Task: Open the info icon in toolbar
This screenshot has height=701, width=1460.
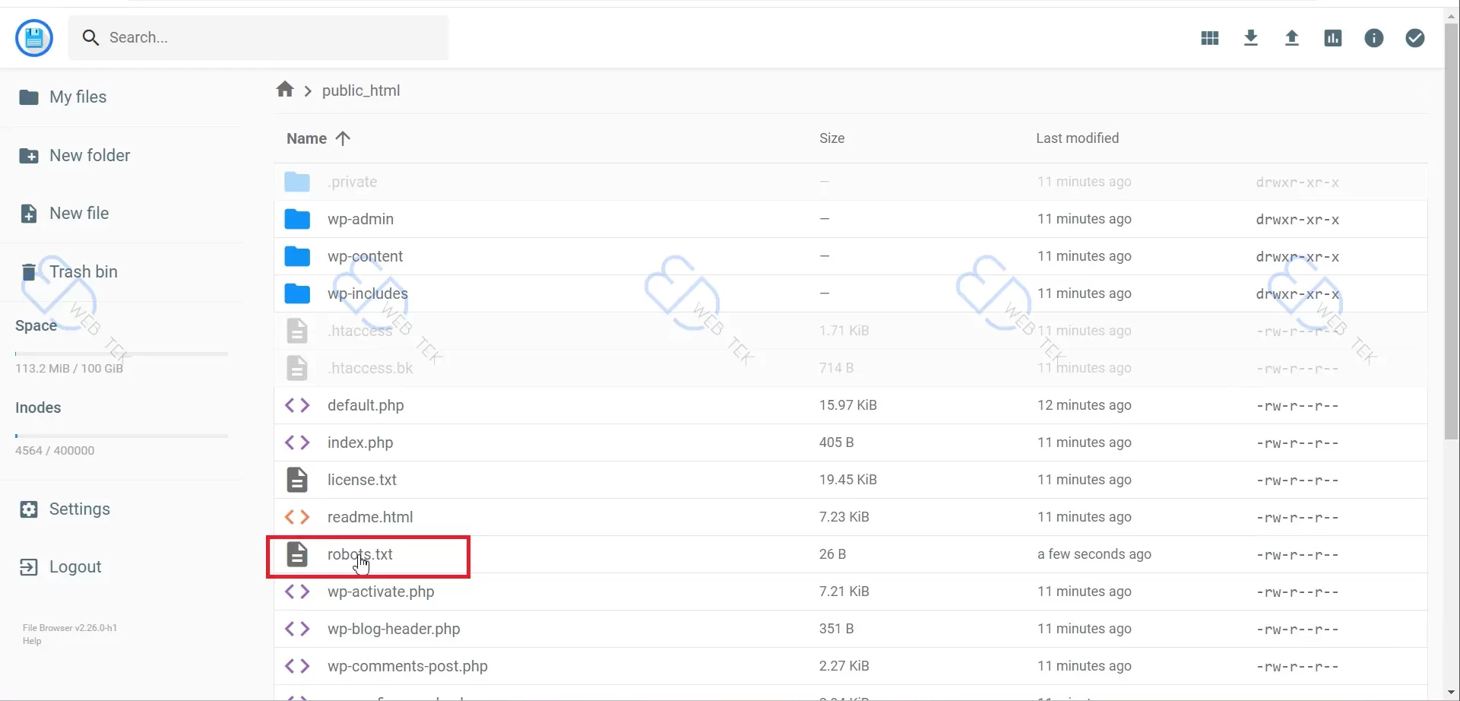Action: click(1374, 38)
